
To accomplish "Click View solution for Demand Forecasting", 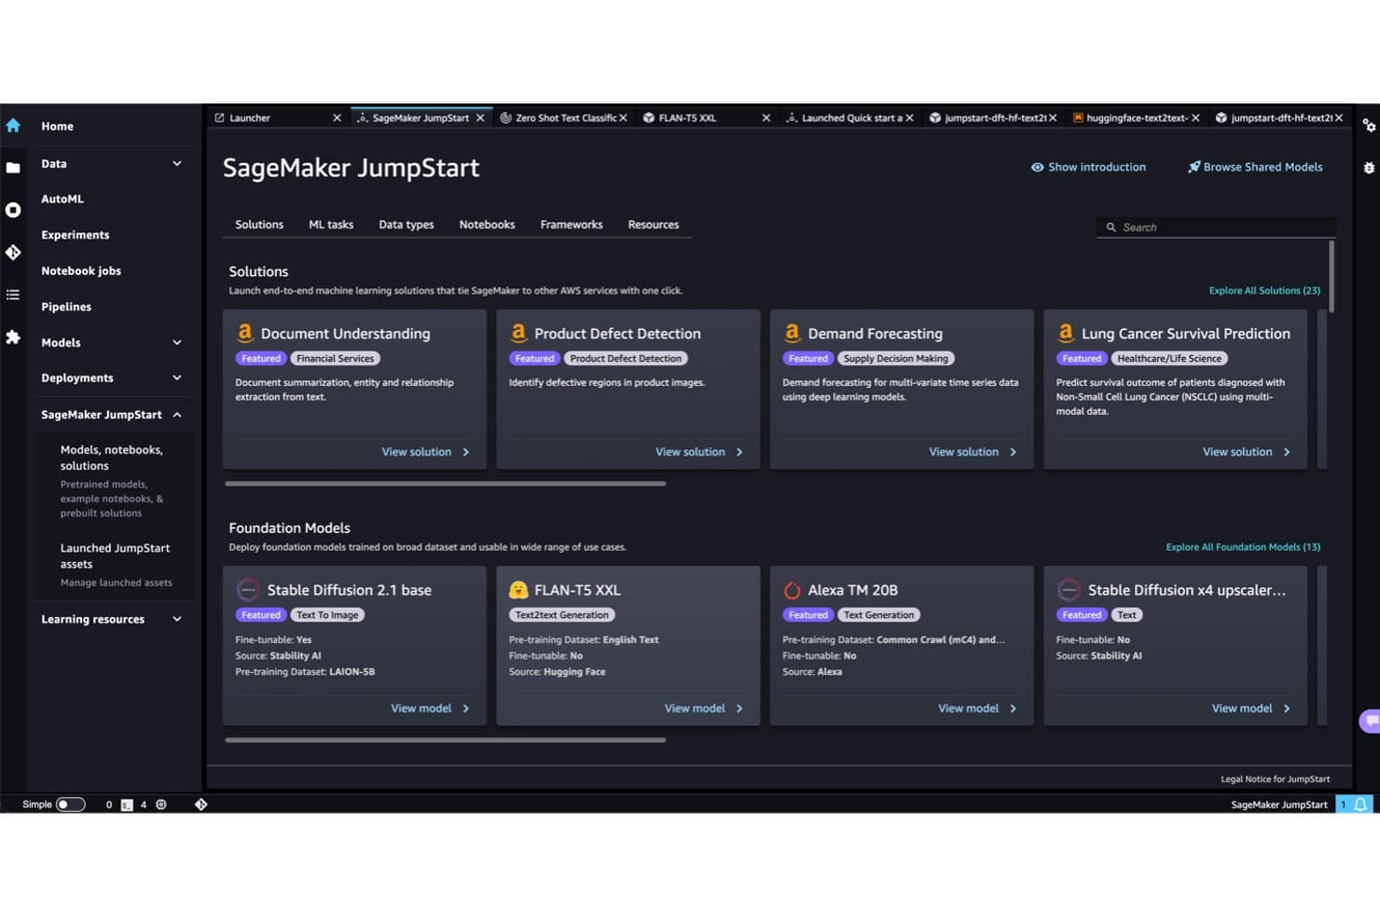I will (973, 452).
